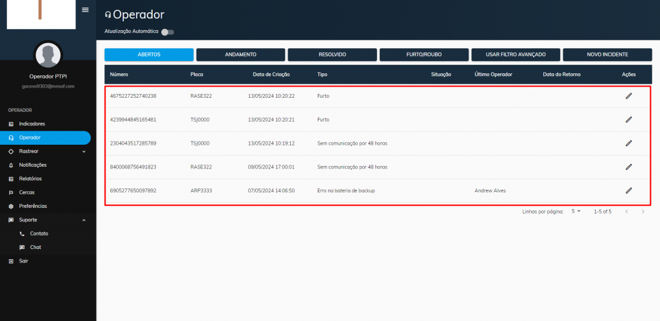The height and width of the screenshot is (321, 660).
Task: Click the Operador PTPI profile name
Action: click(48, 77)
